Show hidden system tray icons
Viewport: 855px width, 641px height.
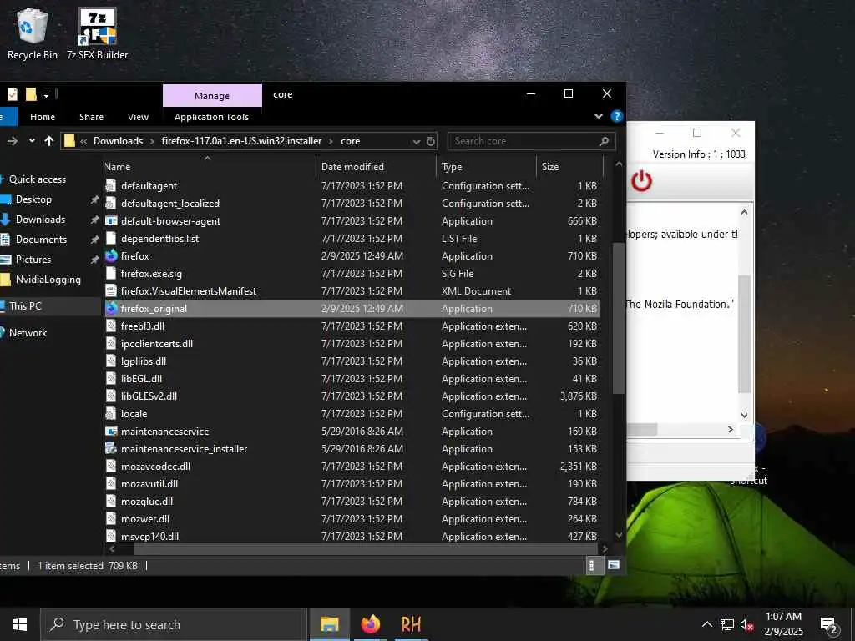[x=706, y=624]
